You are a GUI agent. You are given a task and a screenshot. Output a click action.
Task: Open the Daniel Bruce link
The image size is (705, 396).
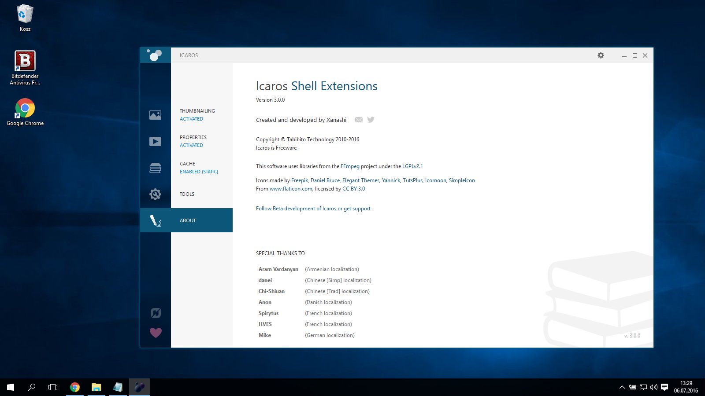(325, 180)
